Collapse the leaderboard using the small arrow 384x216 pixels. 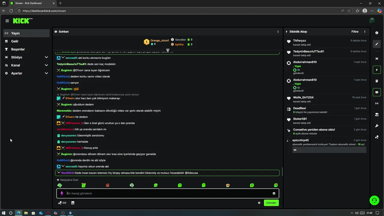[168, 50]
